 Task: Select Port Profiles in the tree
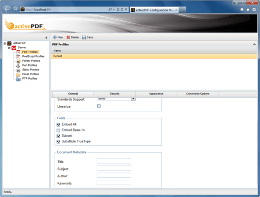(x=30, y=66)
